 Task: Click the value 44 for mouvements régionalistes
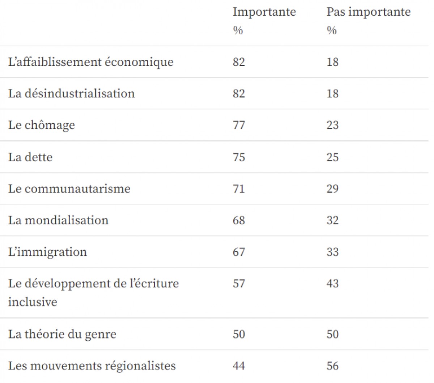click(239, 366)
